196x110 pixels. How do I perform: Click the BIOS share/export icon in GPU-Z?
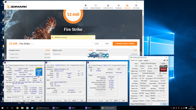160,73
